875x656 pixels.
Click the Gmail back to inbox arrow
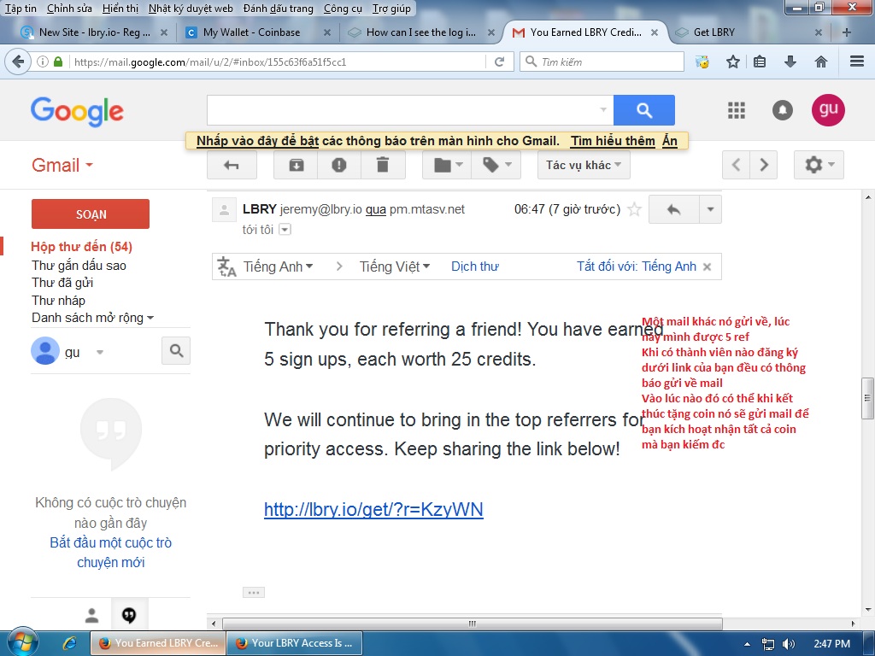point(232,165)
